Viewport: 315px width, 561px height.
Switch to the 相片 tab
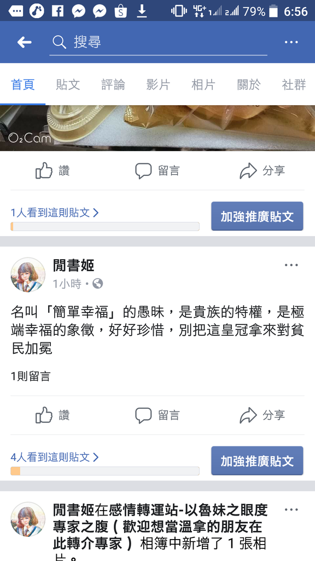click(203, 85)
